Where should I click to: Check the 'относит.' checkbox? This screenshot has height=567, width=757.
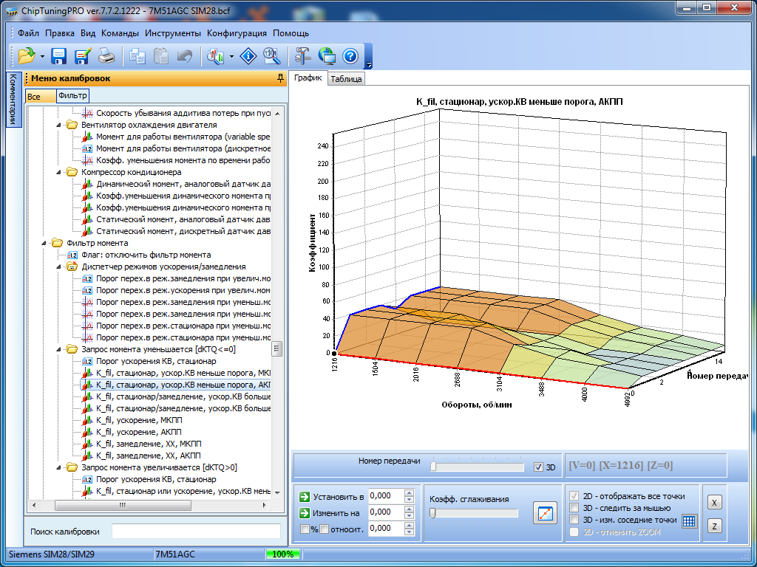[x=323, y=529]
